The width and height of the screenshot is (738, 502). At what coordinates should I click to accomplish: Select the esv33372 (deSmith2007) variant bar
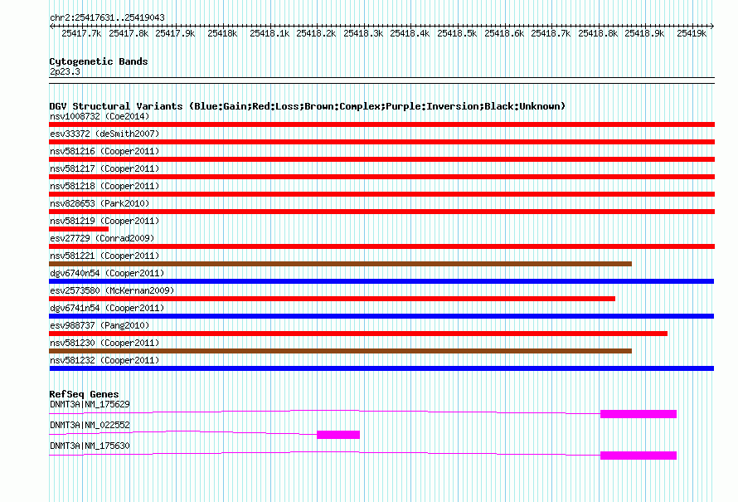[x=381, y=142]
